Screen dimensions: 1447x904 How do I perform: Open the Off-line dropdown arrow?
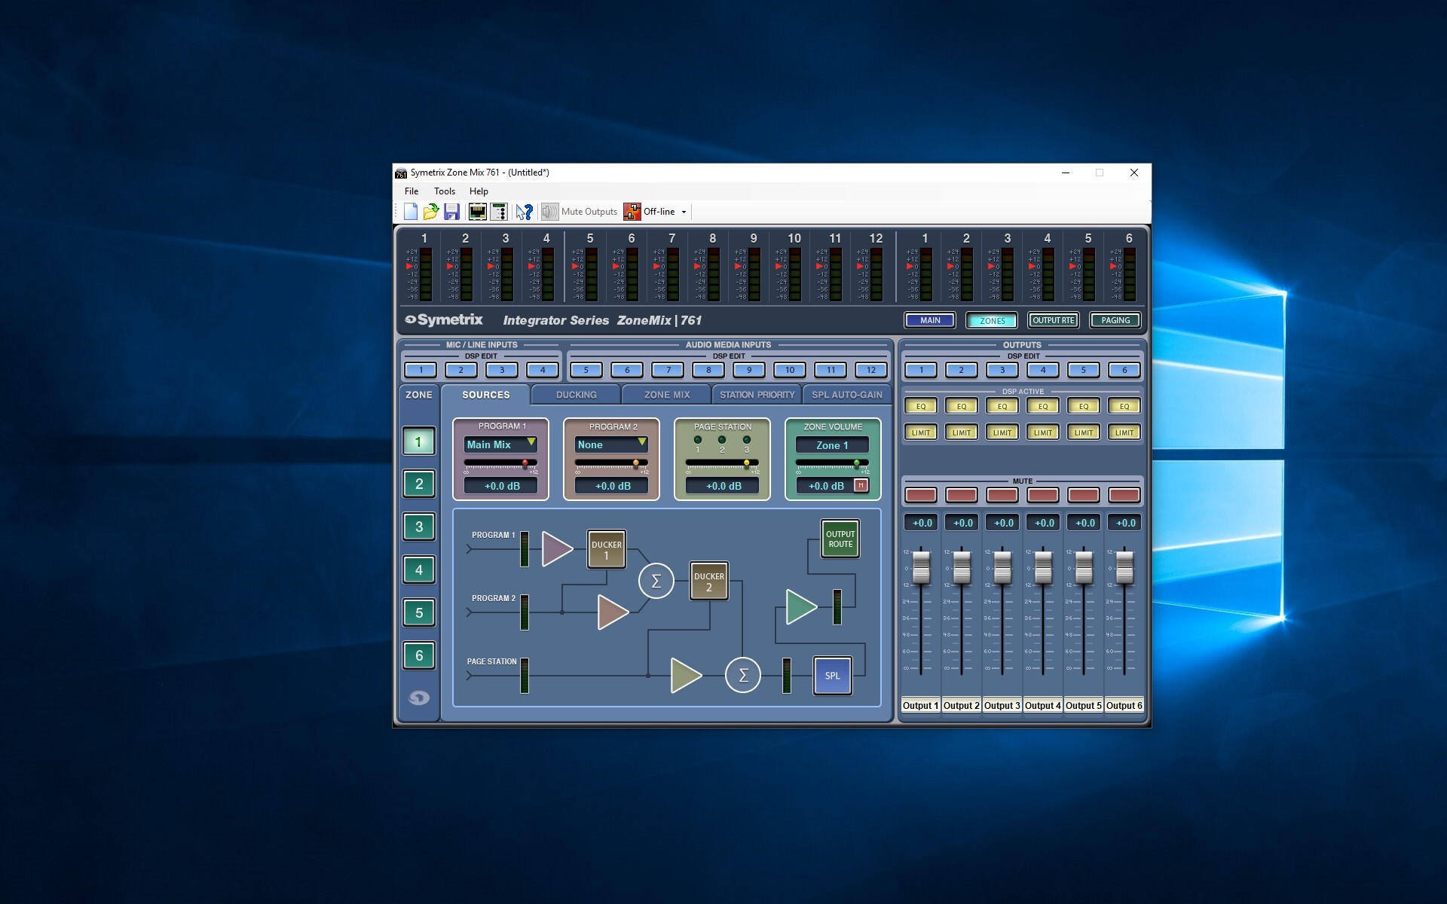[x=684, y=212]
